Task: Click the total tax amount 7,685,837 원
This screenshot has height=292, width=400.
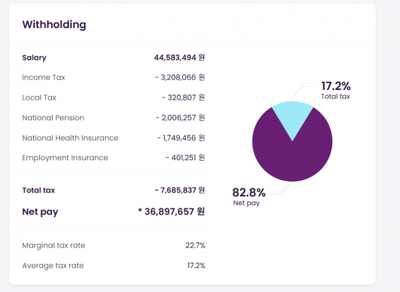Action: click(x=180, y=190)
